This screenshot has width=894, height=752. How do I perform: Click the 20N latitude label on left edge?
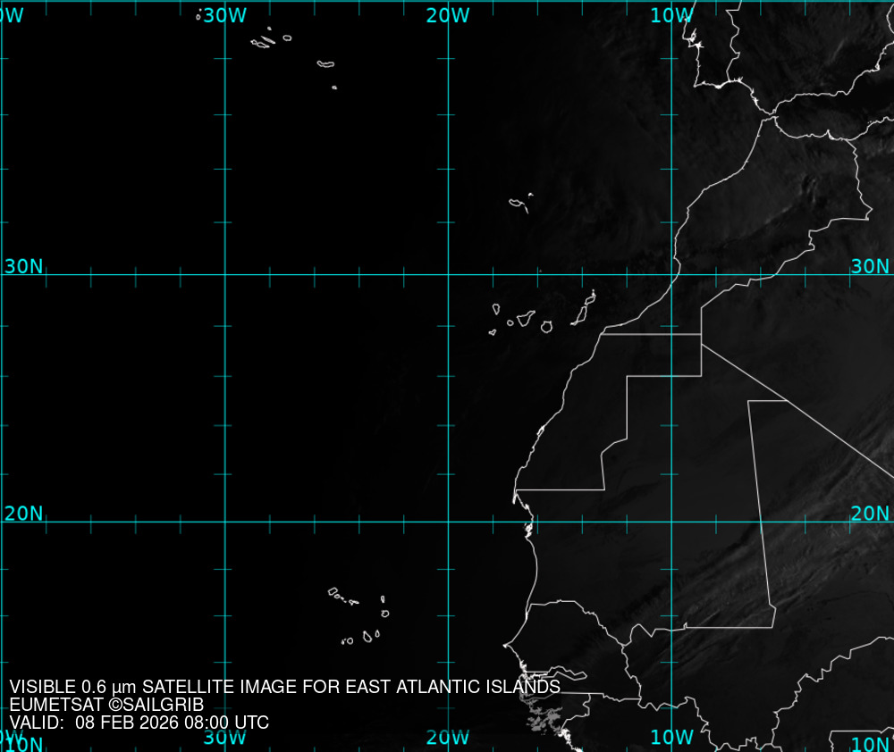(23, 514)
